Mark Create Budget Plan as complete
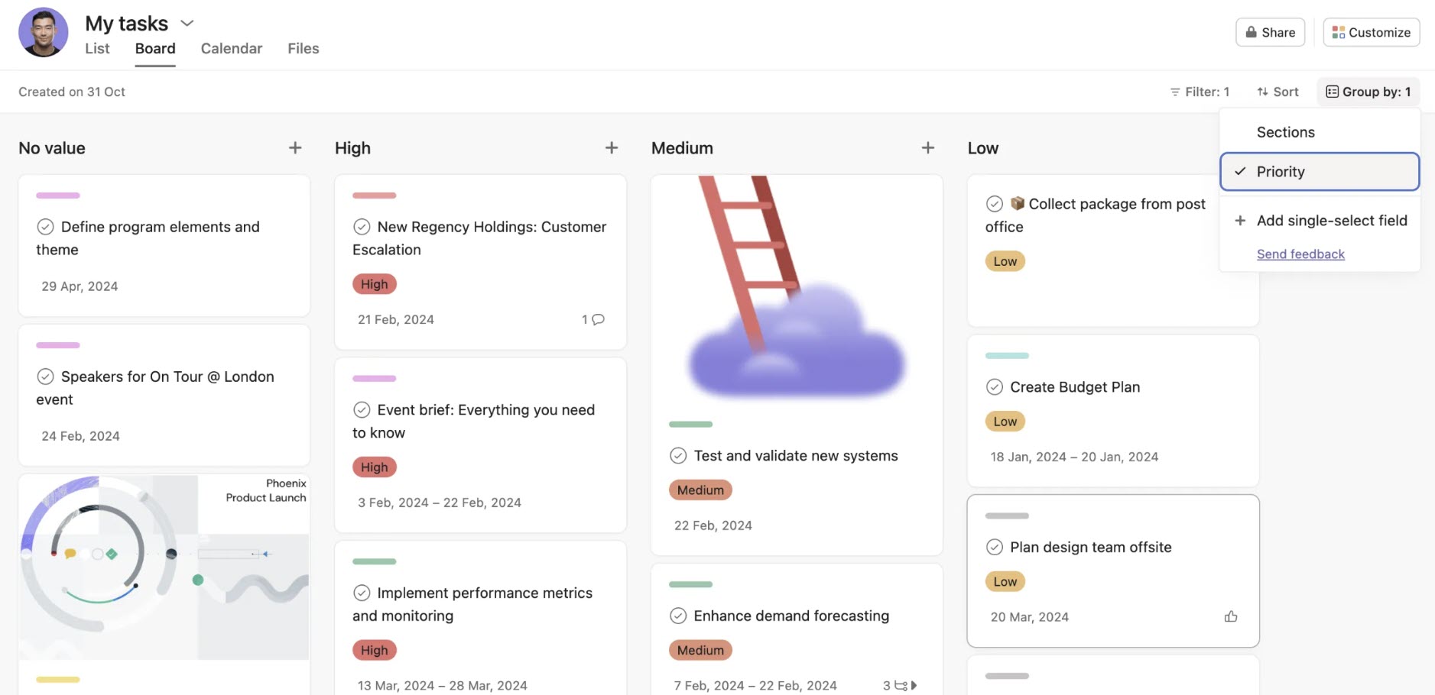The height and width of the screenshot is (695, 1435). pyautogui.click(x=995, y=387)
